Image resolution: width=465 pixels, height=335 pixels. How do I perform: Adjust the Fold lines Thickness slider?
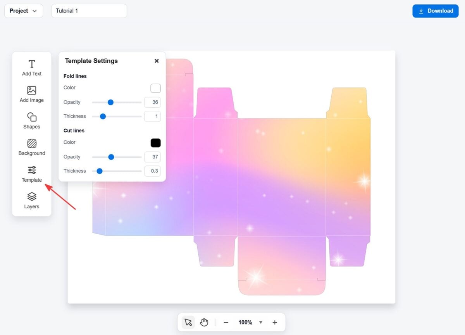117,116
